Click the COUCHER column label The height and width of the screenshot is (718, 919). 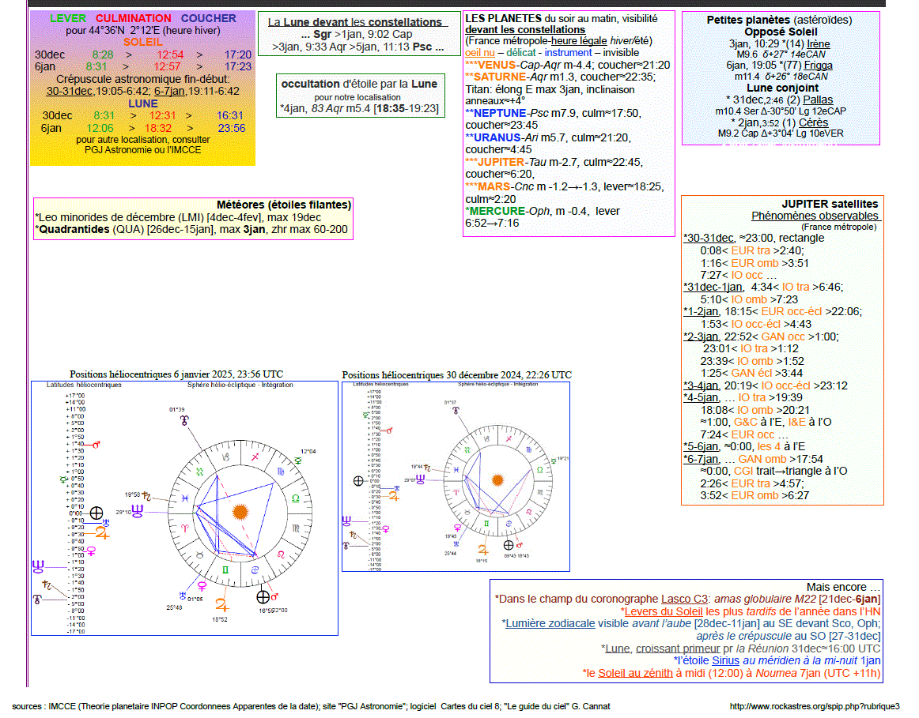pos(209,19)
